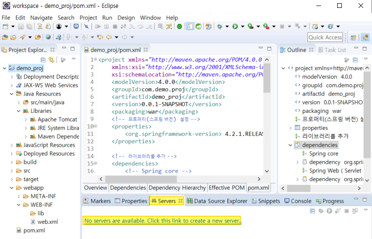This screenshot has height=239, width=372.
Task: Switch to the Console tab
Action: pos(298,201)
